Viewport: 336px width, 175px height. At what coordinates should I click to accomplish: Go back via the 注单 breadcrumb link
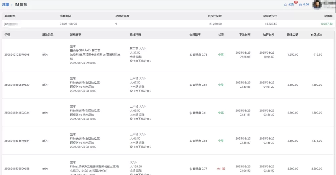[6, 5]
